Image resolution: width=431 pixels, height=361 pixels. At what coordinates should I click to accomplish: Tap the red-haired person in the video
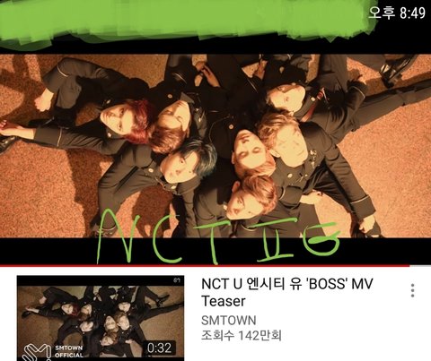128,119
